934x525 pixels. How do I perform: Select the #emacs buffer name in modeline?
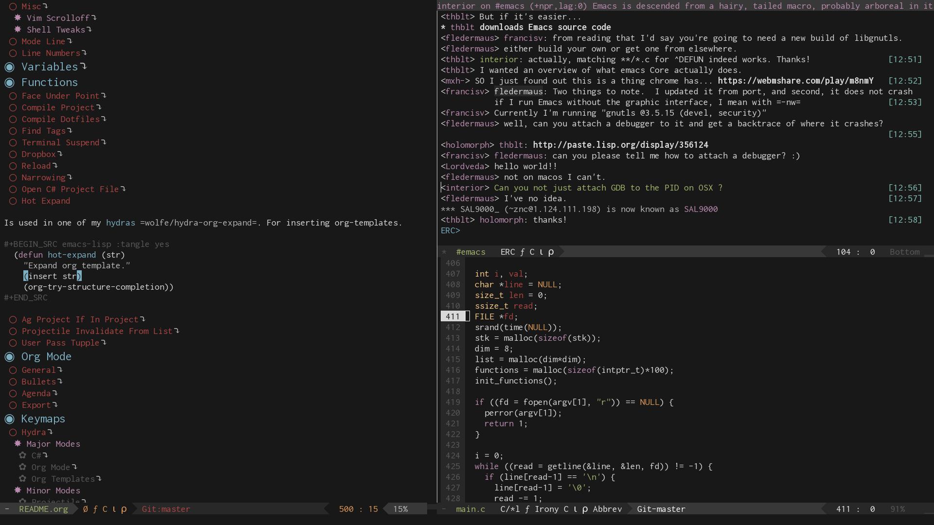tap(470, 252)
